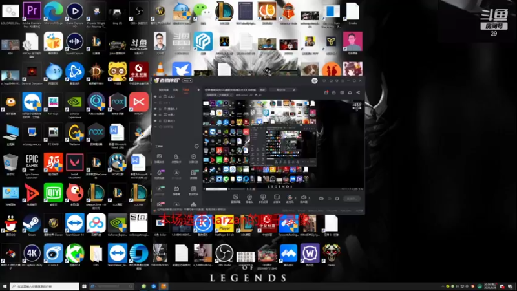Image resolution: width=517 pixels, height=291 pixels.
Task: Toggle visibility of the 全屏 2 source
Action: click(155, 114)
